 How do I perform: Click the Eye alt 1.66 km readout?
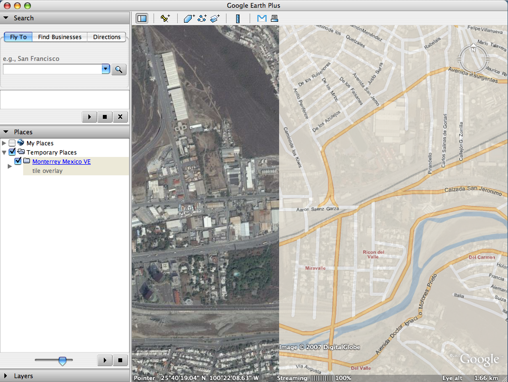[x=470, y=378]
